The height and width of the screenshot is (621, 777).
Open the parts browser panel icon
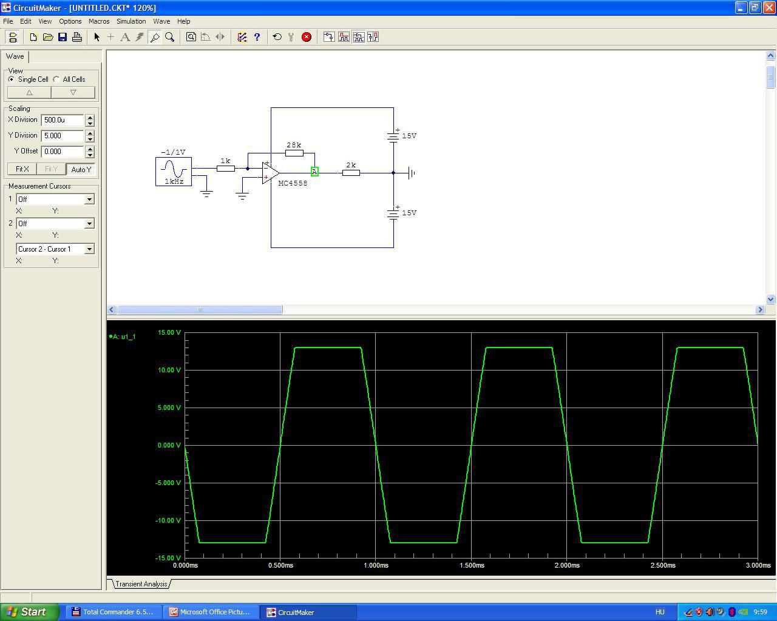click(13, 37)
